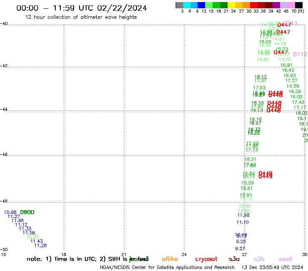Click the '16.28' wave height value

(293, 86)
